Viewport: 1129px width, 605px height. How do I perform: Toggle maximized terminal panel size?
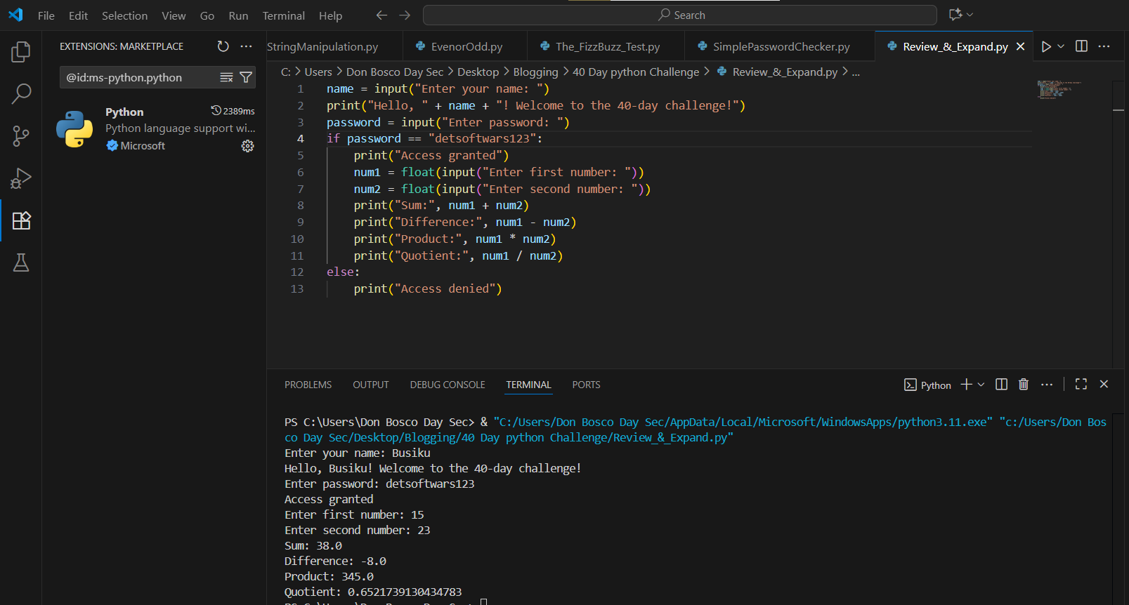(x=1081, y=385)
